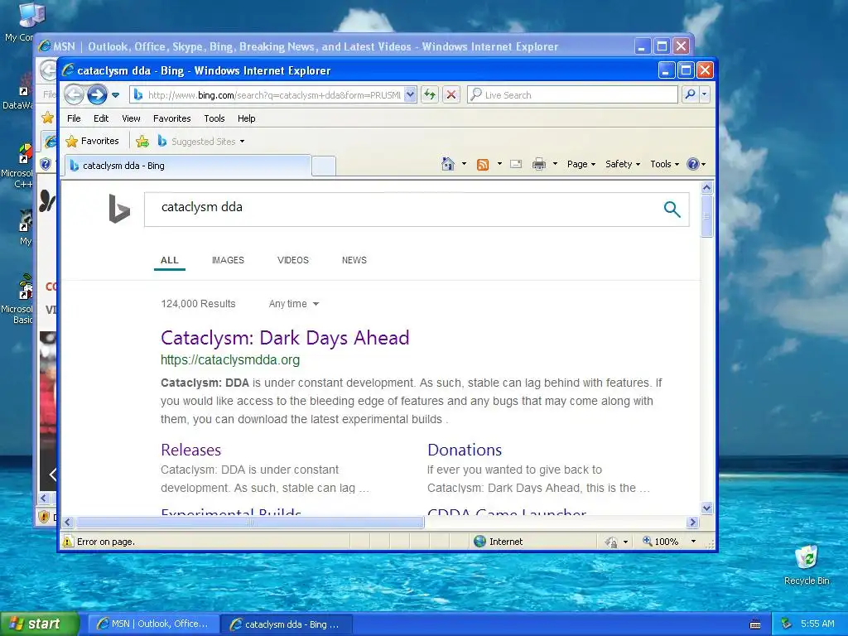Open the Any time filter dropdown
Image resolution: width=848 pixels, height=636 pixels.
coord(294,304)
